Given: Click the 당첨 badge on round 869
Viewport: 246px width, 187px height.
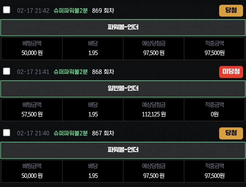Looking at the screenshot, I should 231,11.
